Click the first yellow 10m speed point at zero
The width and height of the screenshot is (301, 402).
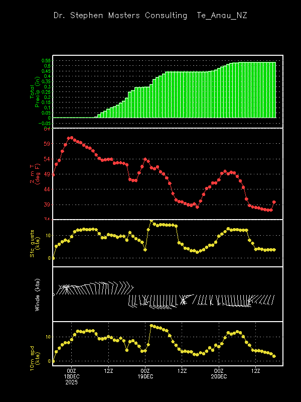click(53, 361)
